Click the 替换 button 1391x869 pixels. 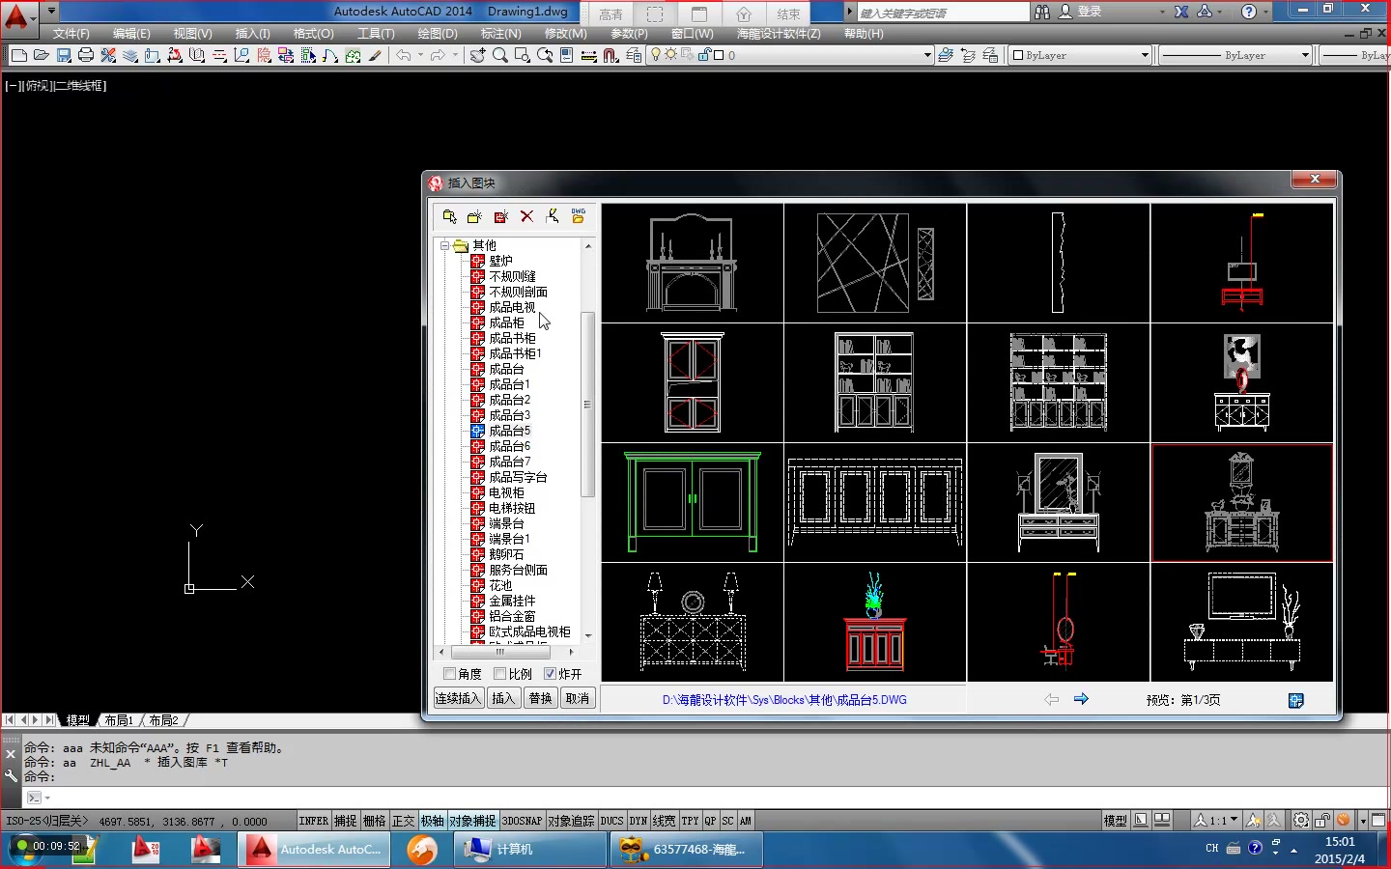pos(541,698)
